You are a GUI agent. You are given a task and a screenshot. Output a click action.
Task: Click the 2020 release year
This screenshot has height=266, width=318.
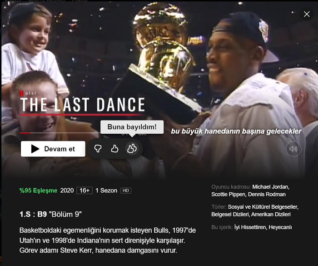(x=67, y=191)
